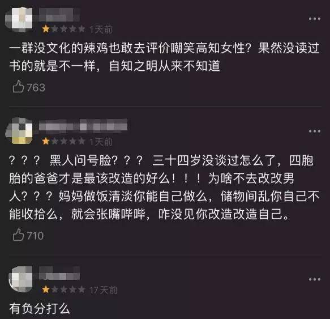The width and height of the screenshot is (330, 319).
Task: Click the 710 like count
Action: click(x=35, y=236)
